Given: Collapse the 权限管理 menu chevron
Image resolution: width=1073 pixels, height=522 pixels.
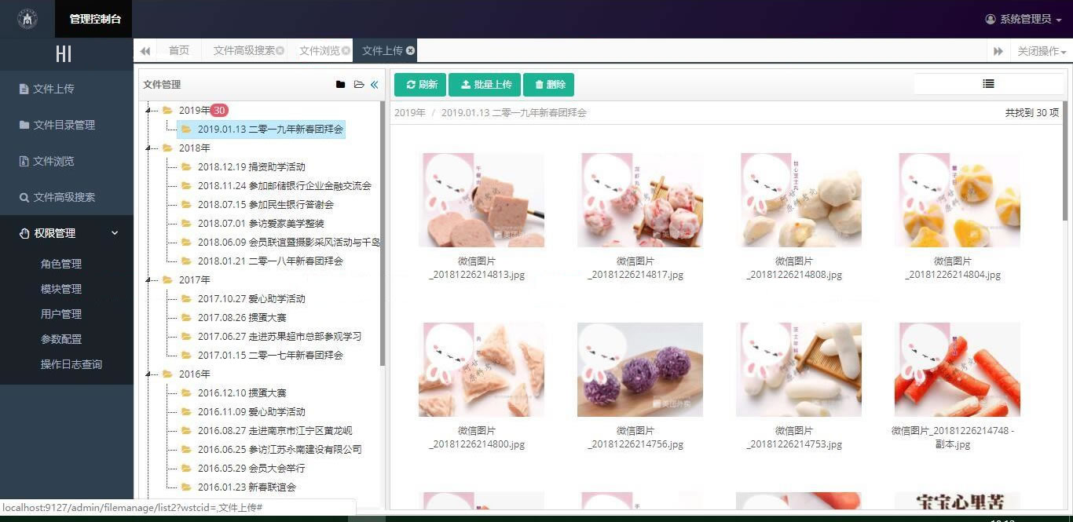Looking at the screenshot, I should 115,233.
